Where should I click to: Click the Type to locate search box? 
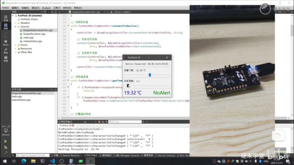33,155
